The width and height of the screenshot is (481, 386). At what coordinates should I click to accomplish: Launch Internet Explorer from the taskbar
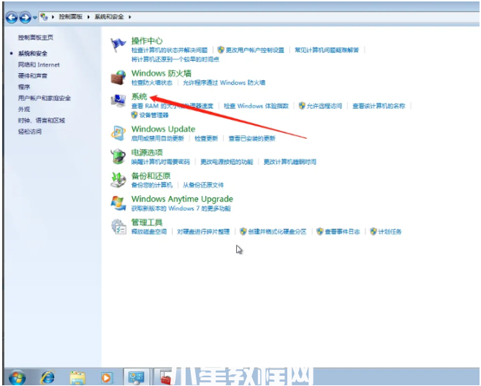[x=48, y=377]
